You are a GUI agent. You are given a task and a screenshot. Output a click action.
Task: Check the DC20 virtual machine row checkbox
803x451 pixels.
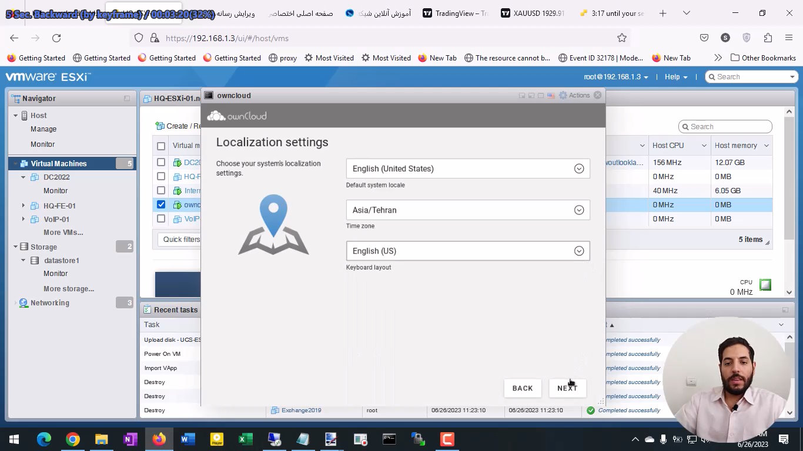pos(161,162)
